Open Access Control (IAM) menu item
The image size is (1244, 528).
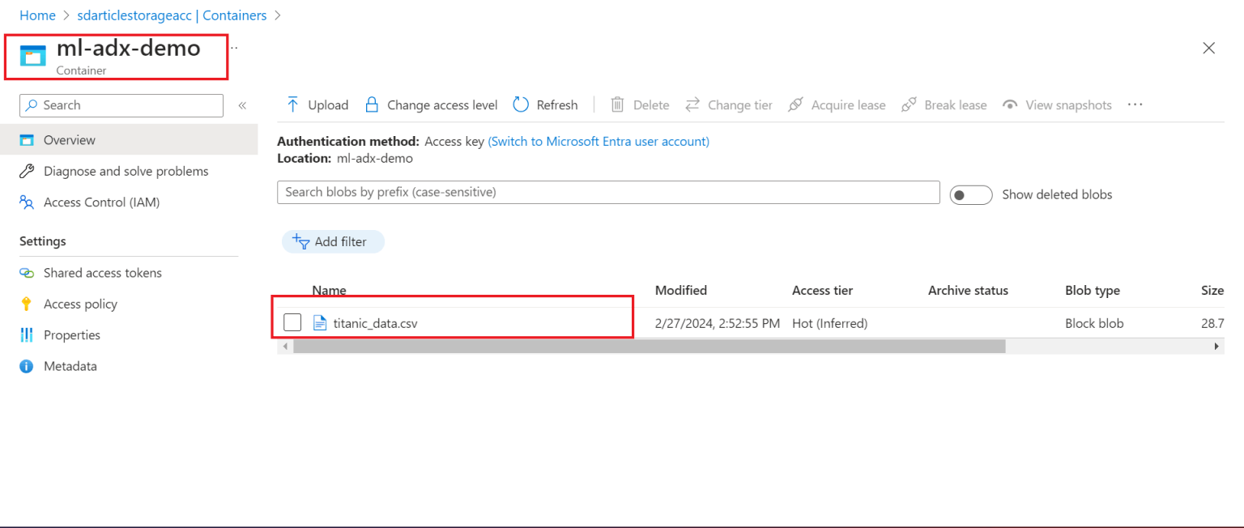tap(101, 202)
